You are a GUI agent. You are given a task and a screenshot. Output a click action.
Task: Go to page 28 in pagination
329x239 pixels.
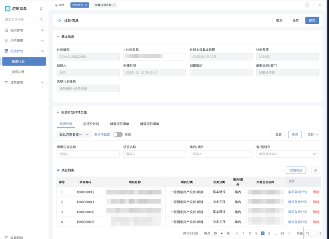click(x=283, y=233)
